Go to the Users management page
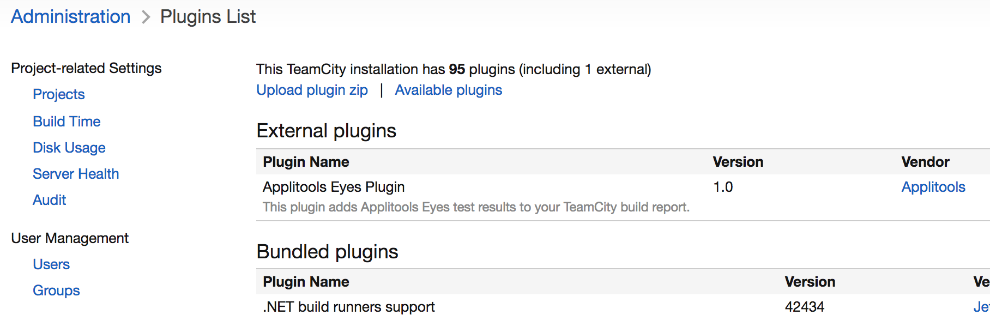Screen dimensions: 990x315 [51, 264]
